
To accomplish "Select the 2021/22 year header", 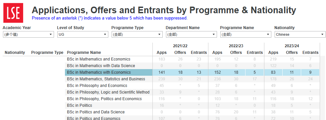I will click(180, 46).
